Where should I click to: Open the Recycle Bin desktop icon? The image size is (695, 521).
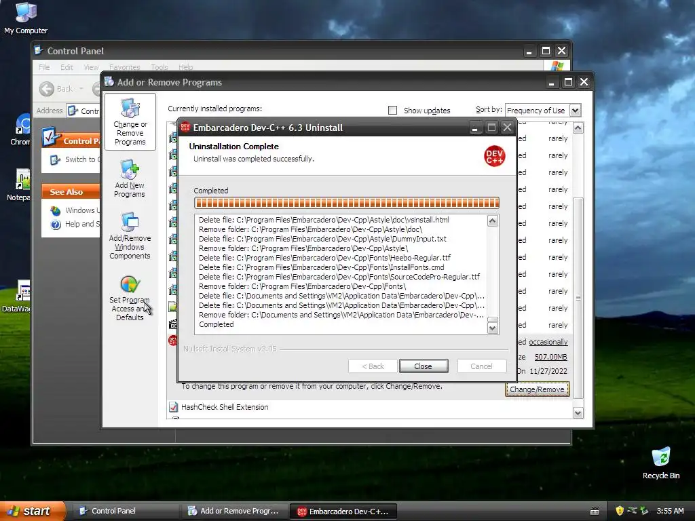pos(661,463)
